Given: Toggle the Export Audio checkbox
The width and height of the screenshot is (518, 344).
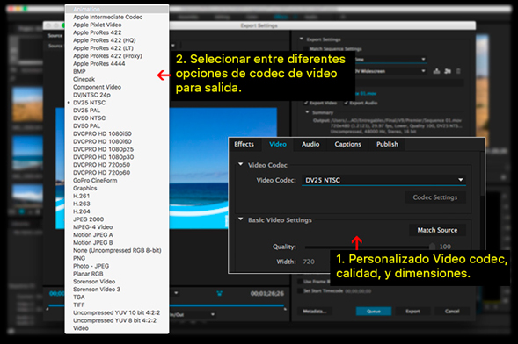Looking at the screenshot, I should 346,103.
